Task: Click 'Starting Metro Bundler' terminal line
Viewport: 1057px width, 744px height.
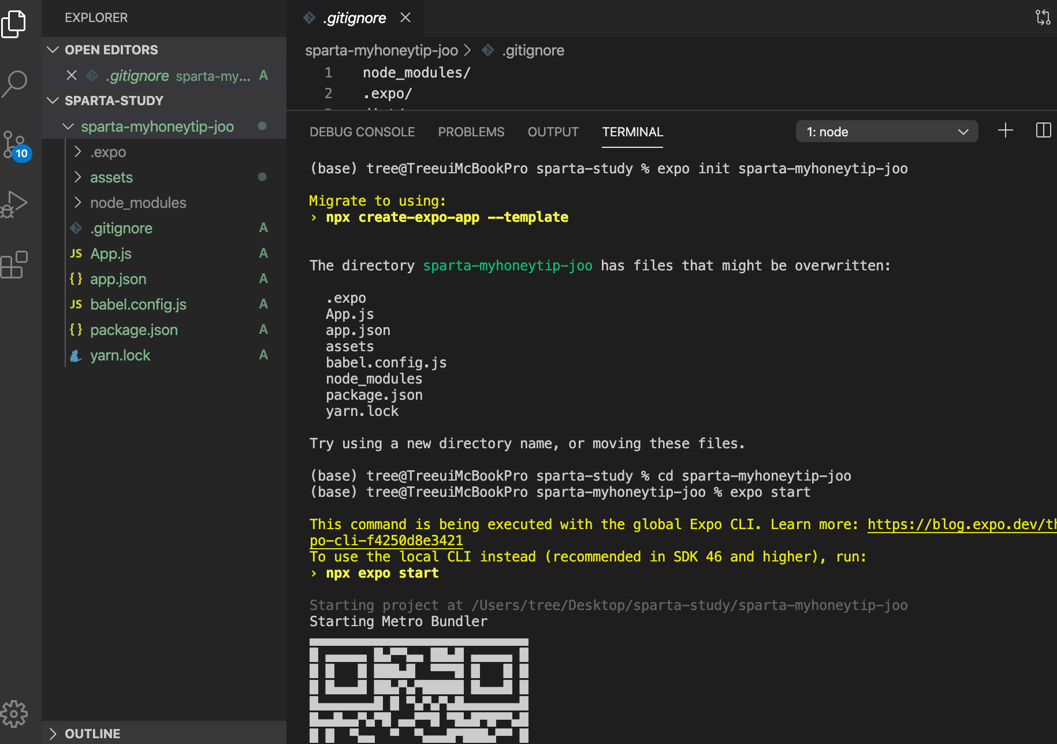Action: pyautogui.click(x=399, y=622)
